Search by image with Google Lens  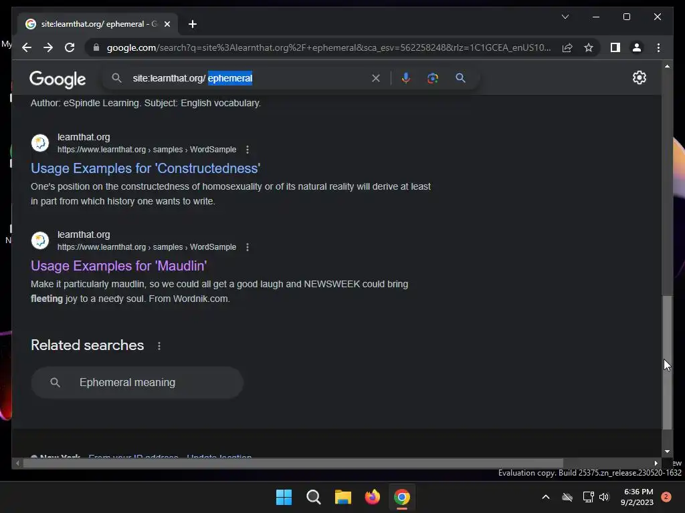point(433,78)
